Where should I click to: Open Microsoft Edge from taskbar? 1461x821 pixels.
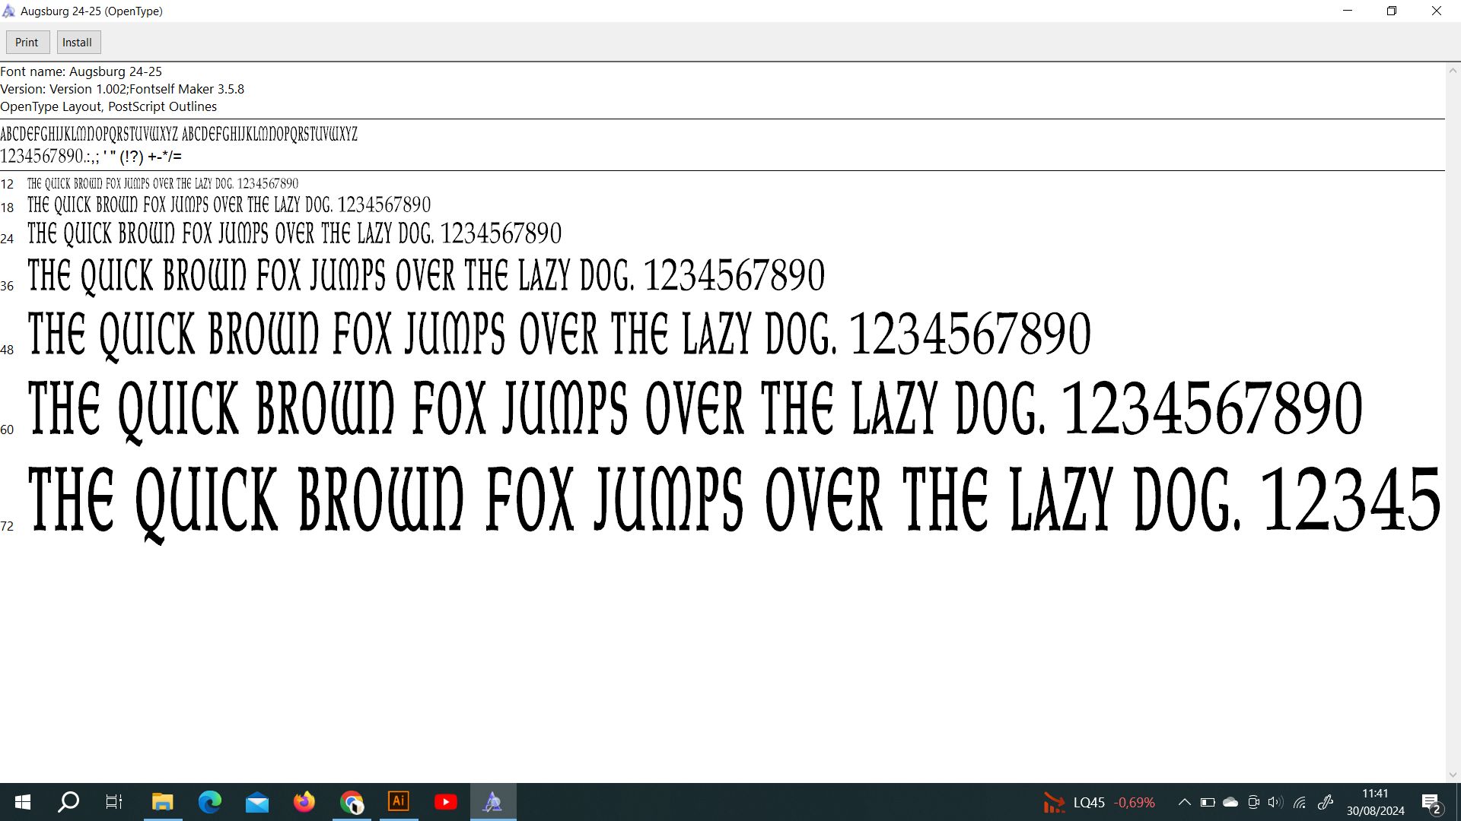209,802
